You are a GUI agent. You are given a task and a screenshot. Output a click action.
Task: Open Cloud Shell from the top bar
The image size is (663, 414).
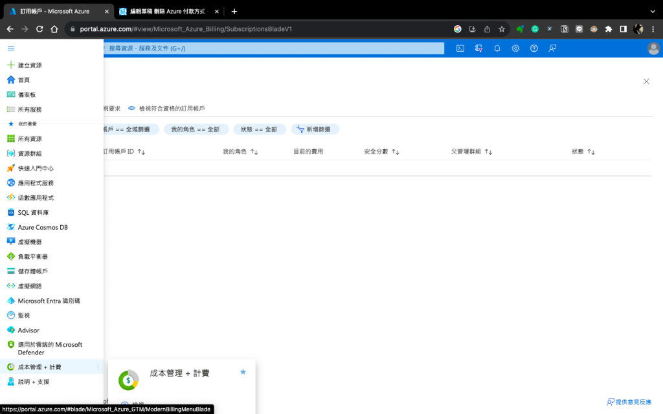click(x=460, y=48)
